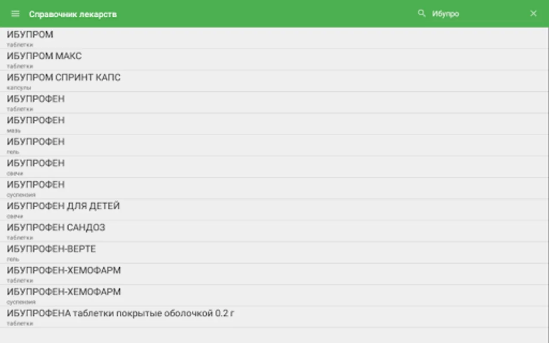This screenshot has height=343, width=549.
Task: Select ИБУПРОФЕН-ХЕМОФАРМ суспензия row
Action: pyautogui.click(x=274, y=295)
